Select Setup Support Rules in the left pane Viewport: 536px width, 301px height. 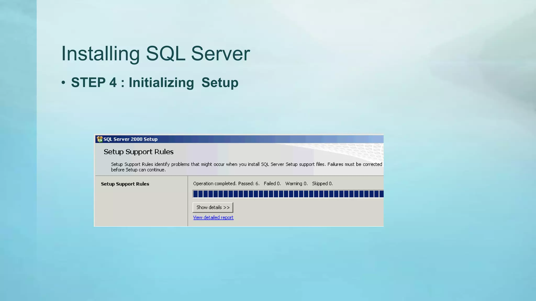[125, 184]
